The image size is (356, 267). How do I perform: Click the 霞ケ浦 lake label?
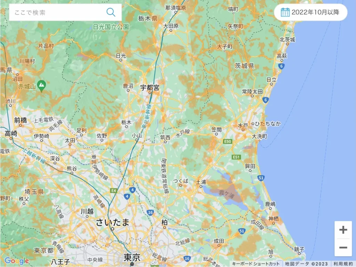[x=226, y=194]
